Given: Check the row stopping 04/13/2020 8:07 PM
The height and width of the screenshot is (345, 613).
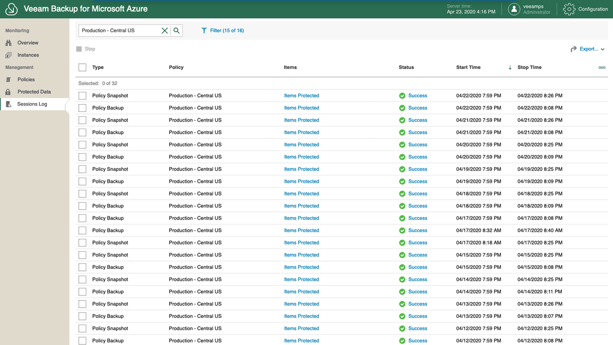Looking at the screenshot, I should point(82,316).
